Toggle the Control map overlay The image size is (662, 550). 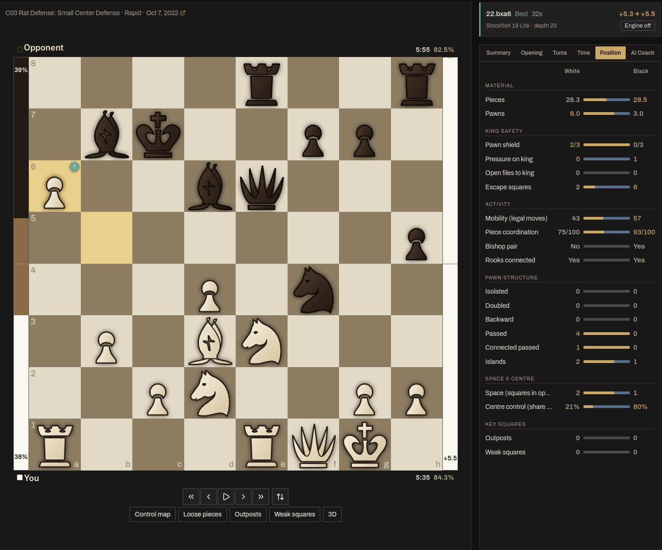point(153,514)
